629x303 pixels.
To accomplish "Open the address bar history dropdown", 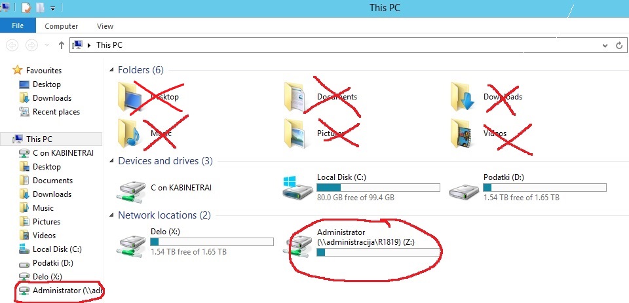I will pos(605,45).
